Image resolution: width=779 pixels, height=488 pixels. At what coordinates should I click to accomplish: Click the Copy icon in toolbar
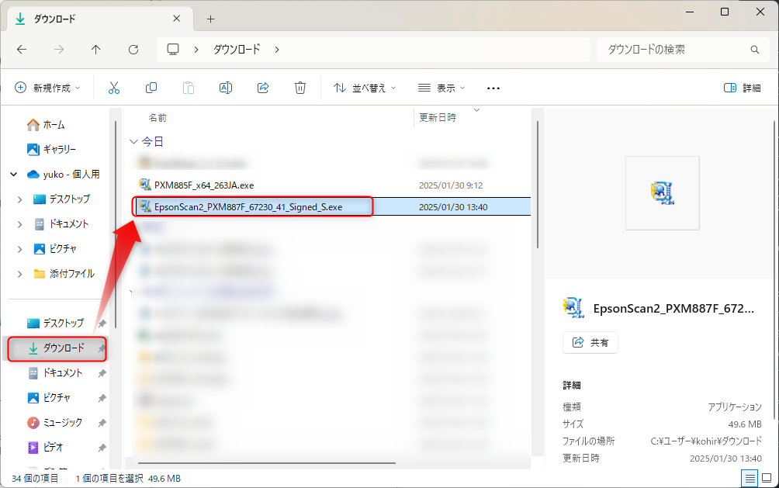click(x=151, y=88)
